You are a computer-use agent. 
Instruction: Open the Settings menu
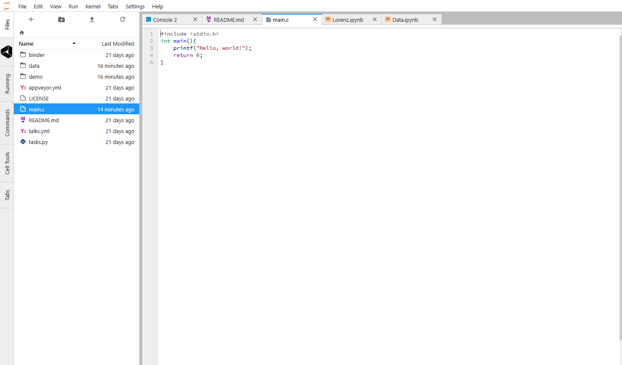pos(135,6)
